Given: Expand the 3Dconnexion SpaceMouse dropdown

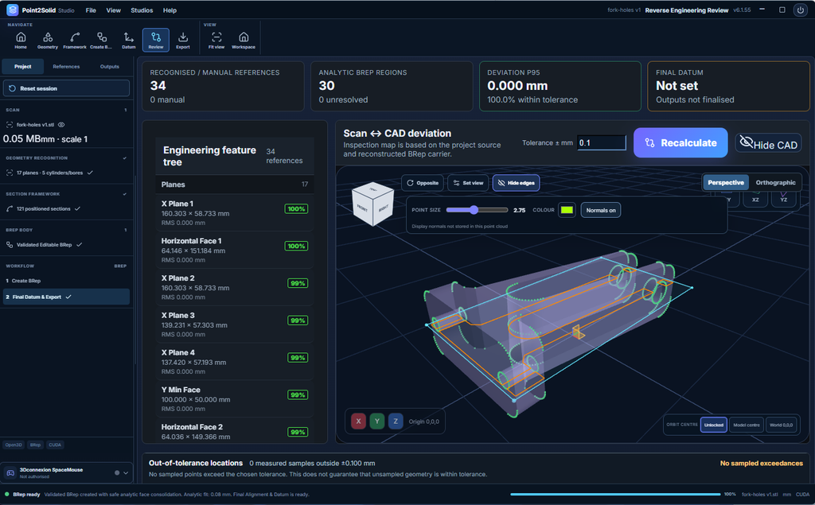Looking at the screenshot, I should pyautogui.click(x=126, y=472).
